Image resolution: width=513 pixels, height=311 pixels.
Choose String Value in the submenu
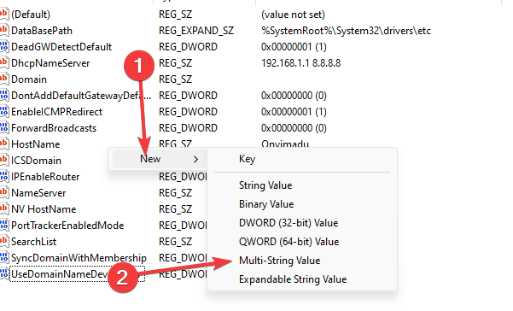265,185
